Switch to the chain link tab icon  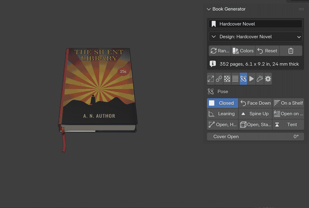coord(219,79)
